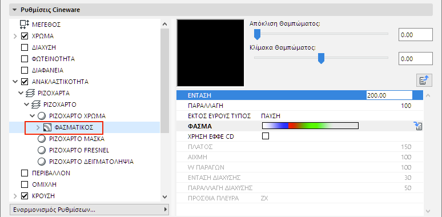442x217 pixels.
Task: Click the tree scrollbar up arrow
Action: [x=165, y=24]
